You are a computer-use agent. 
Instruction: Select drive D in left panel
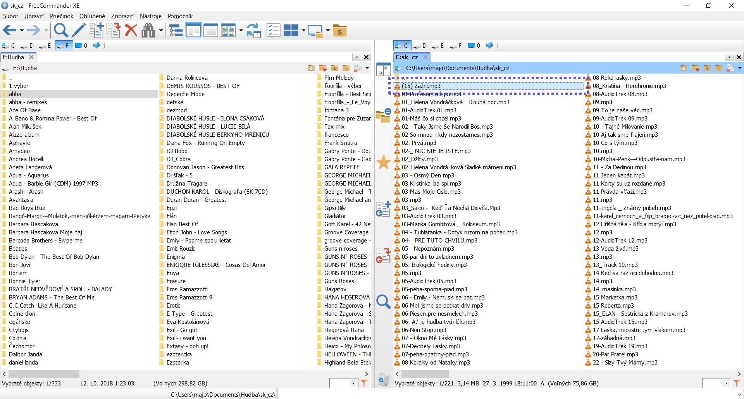pyautogui.click(x=27, y=46)
